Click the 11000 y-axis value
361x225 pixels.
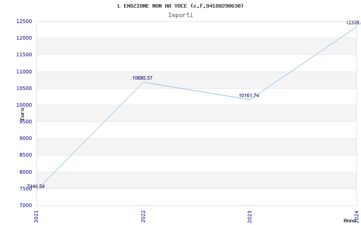24,72
